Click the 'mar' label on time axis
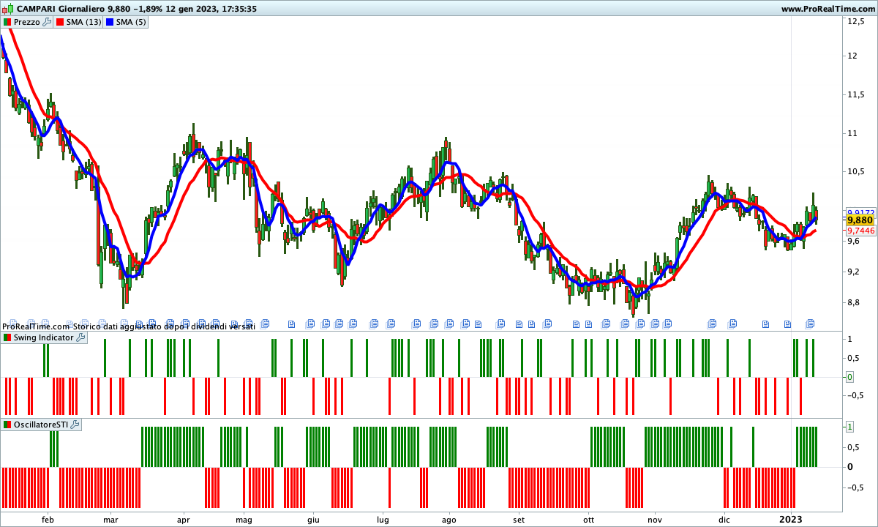The height and width of the screenshot is (527, 878). [110, 520]
